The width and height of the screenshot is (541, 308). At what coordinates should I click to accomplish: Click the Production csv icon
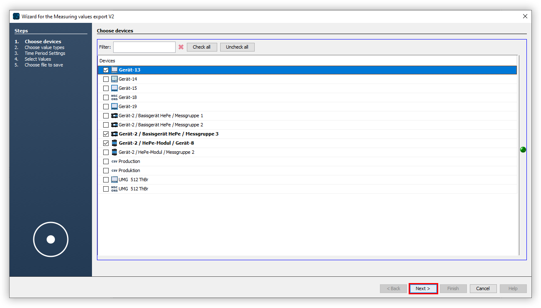(x=114, y=161)
